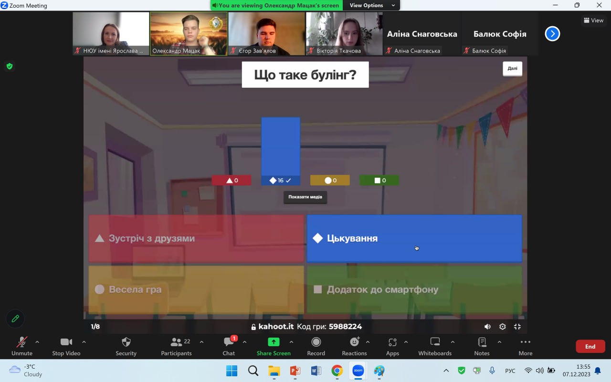Open the Notes icon
This screenshot has width=611, height=382.
coord(482,342)
